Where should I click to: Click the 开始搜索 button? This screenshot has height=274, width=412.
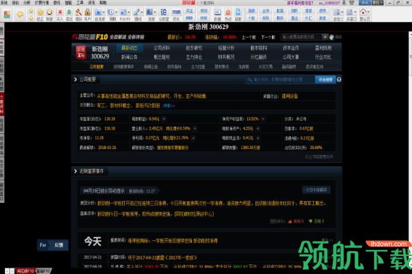pos(326,79)
